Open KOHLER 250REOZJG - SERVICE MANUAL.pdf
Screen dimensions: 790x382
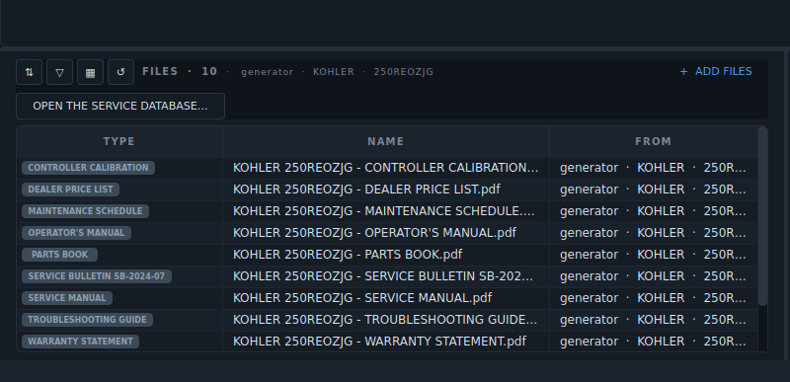click(362, 297)
